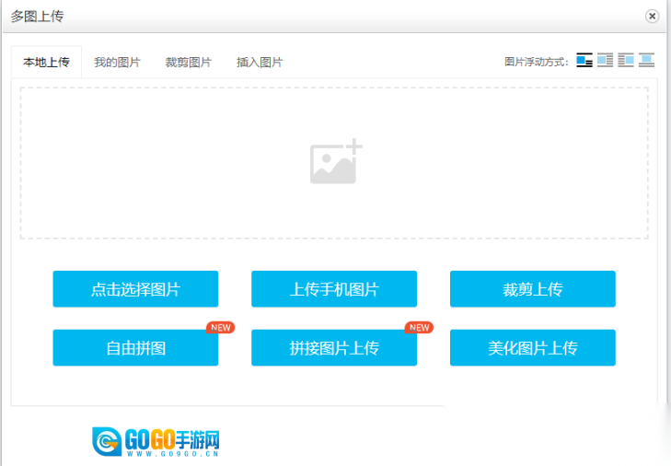Switch to the 本地上传 tab

pyautogui.click(x=46, y=63)
